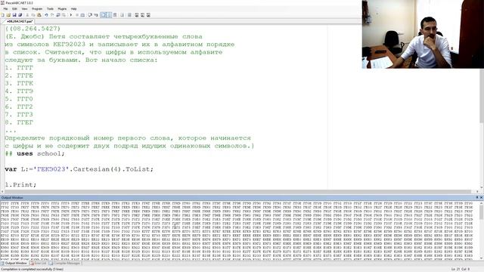Click the '(08.264.5427)' comment header
The width and height of the screenshot is (484, 272).
33,29
